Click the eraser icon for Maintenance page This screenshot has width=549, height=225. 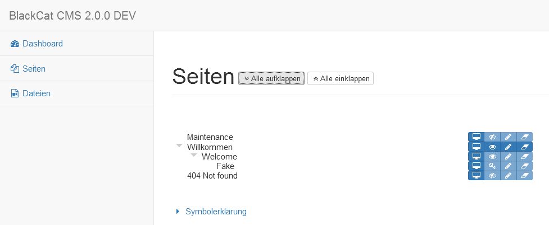click(x=524, y=137)
